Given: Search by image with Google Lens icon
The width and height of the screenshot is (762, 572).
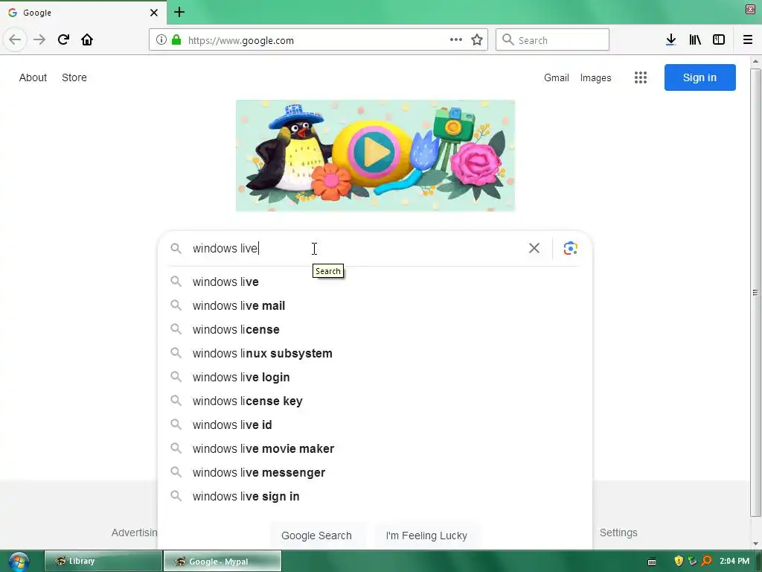Looking at the screenshot, I should coord(571,248).
